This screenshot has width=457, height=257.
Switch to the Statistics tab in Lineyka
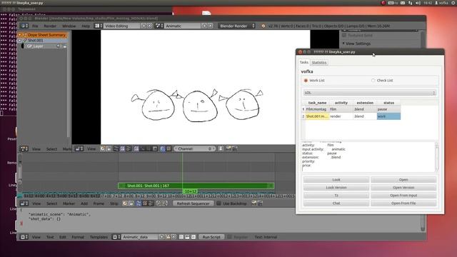click(x=319, y=62)
